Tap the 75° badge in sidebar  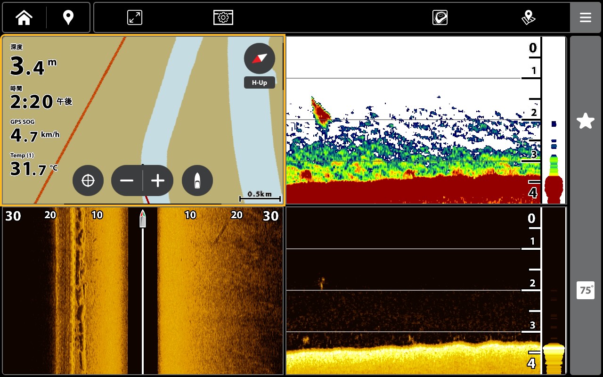pyautogui.click(x=585, y=290)
